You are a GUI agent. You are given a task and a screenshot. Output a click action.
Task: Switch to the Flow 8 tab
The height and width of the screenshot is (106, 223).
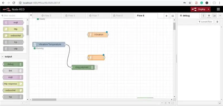point(146,16)
